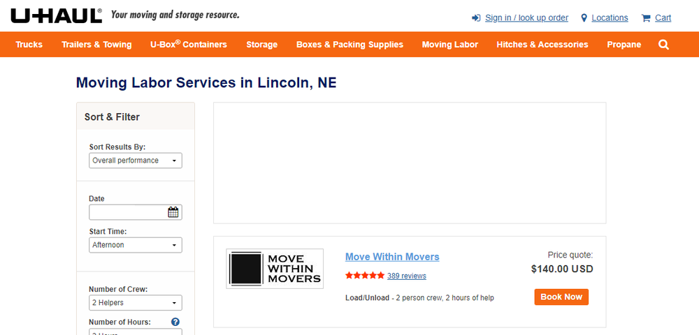Screen dimensions: 699x335
Task: Click the Number of Hours help icon
Action: point(175,322)
